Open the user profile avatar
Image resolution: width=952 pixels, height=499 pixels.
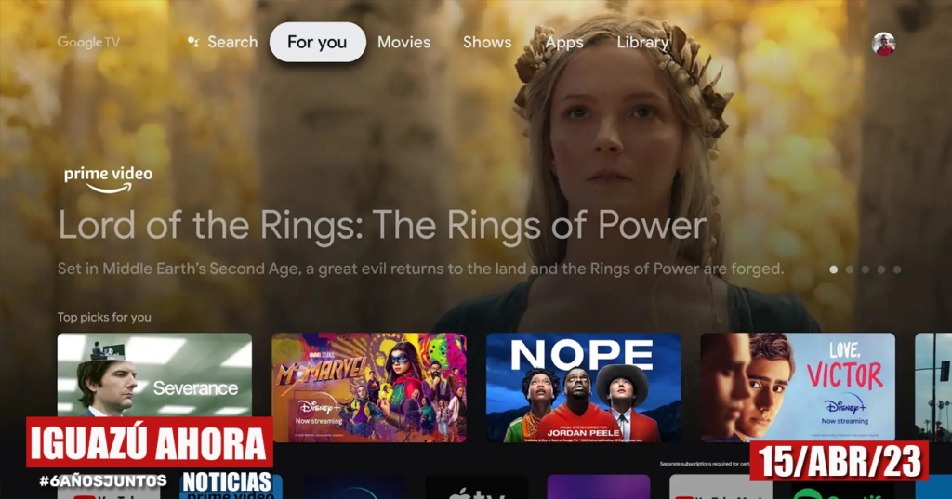(x=883, y=44)
